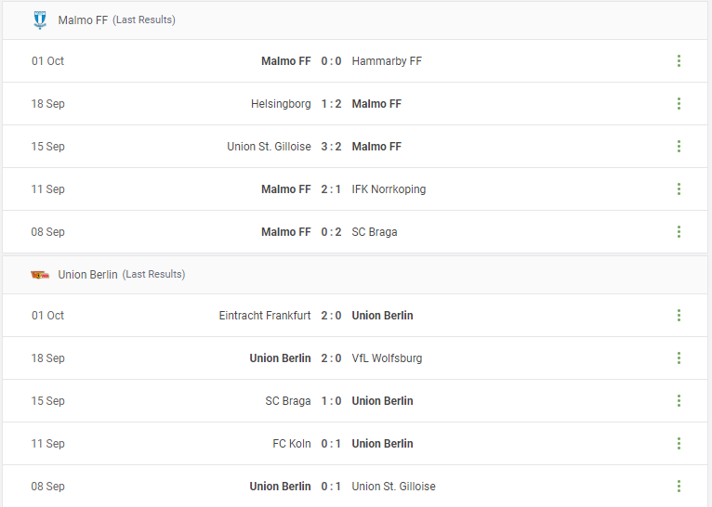Image resolution: width=712 pixels, height=507 pixels.
Task: Click the Malmo FF club crest
Action: (40, 19)
